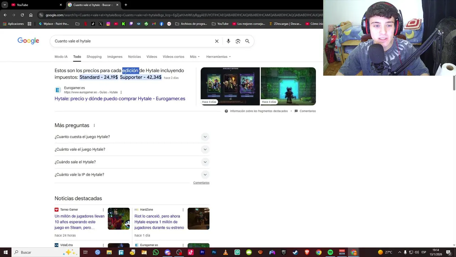Open Tarreo Gamer news item options
The image size is (456, 257).
pyautogui.click(x=103, y=210)
